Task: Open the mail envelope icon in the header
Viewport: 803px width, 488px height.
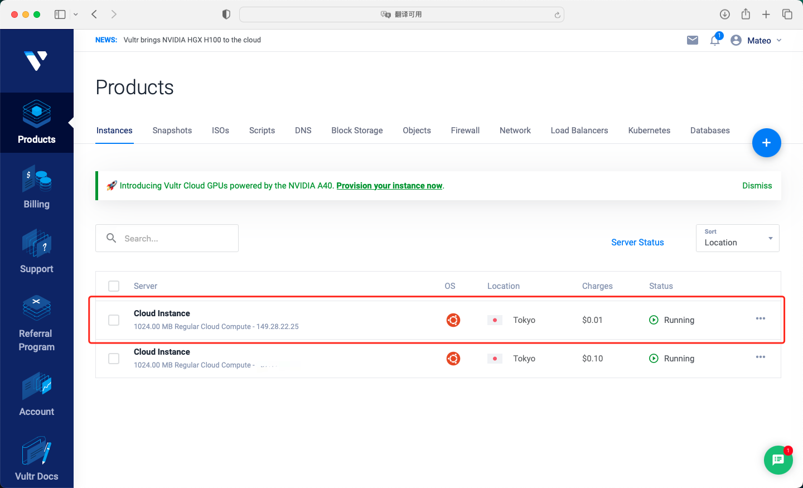Action: (693, 40)
